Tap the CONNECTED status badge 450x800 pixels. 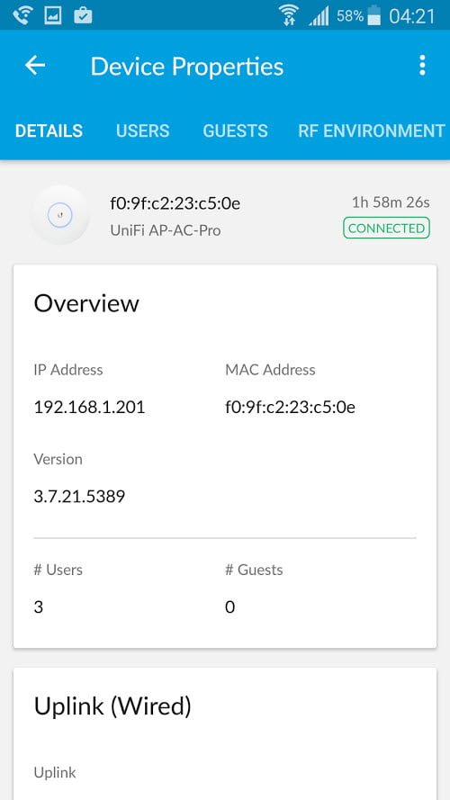[386, 228]
